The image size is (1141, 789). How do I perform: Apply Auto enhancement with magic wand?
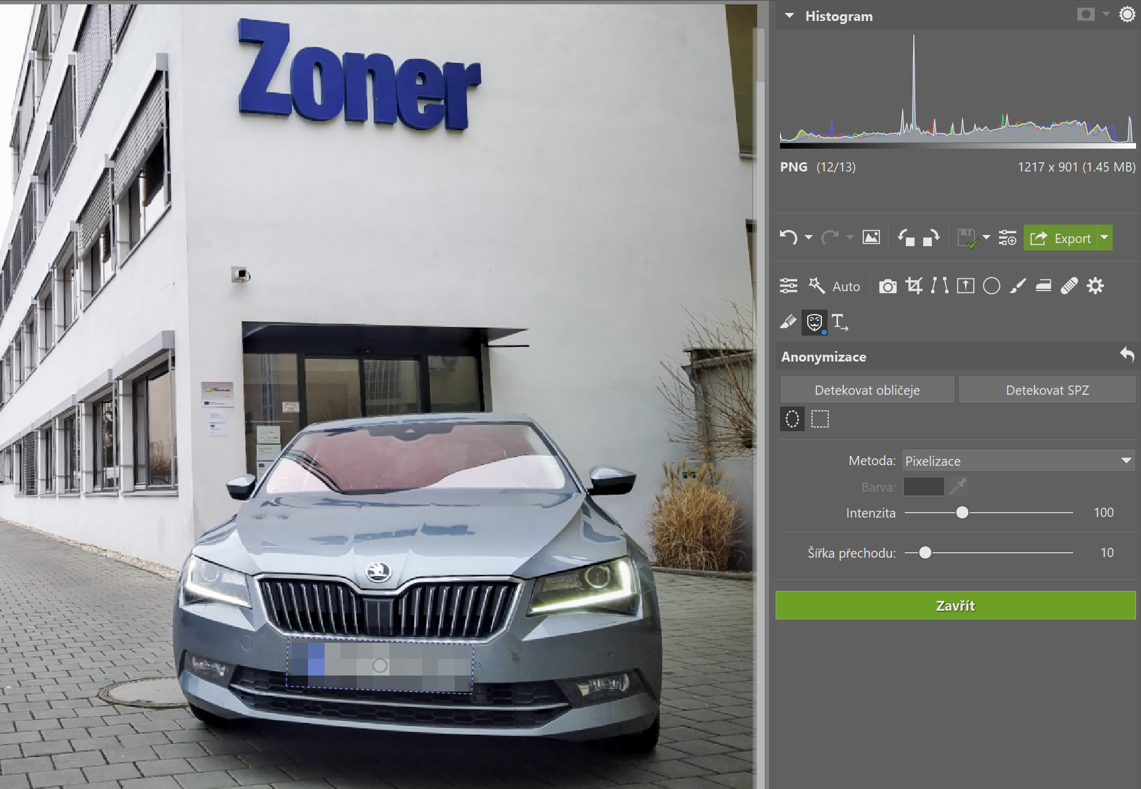pos(834,286)
